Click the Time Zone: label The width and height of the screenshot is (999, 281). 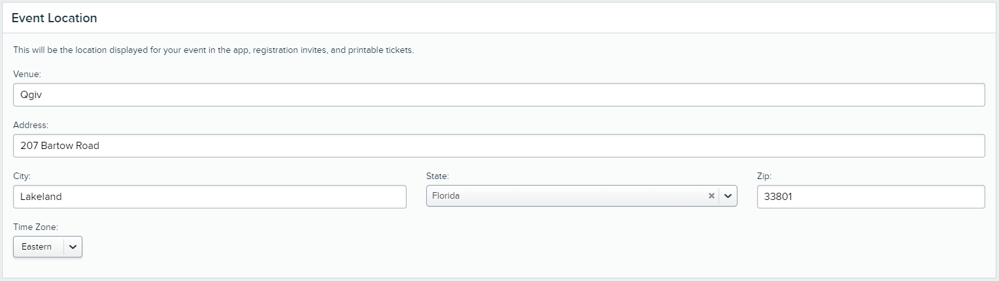click(36, 227)
